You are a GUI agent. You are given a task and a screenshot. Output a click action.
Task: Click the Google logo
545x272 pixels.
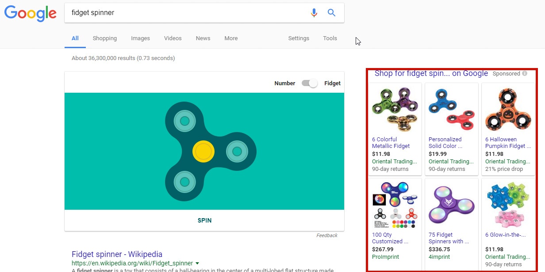click(x=30, y=13)
